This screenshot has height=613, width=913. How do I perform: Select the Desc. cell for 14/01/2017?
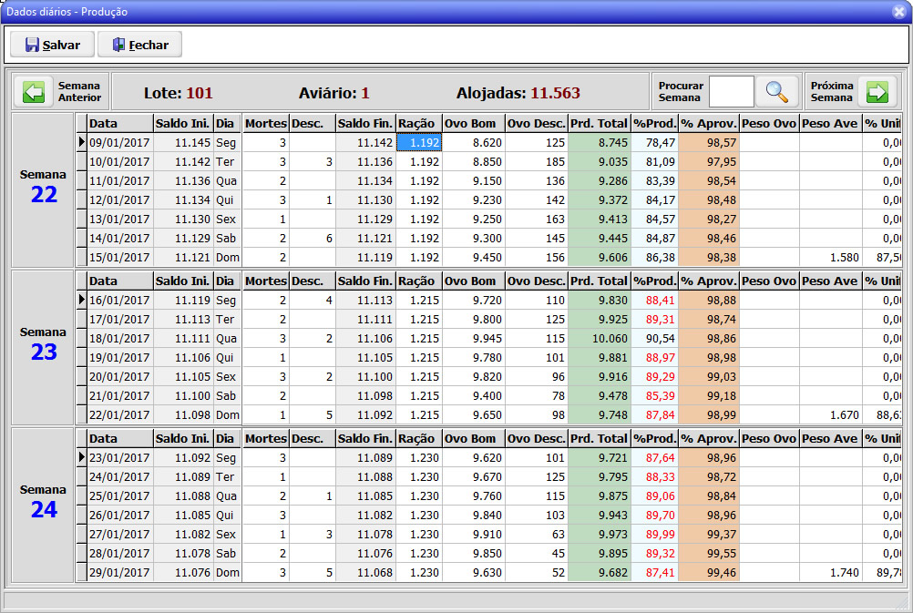click(312, 238)
